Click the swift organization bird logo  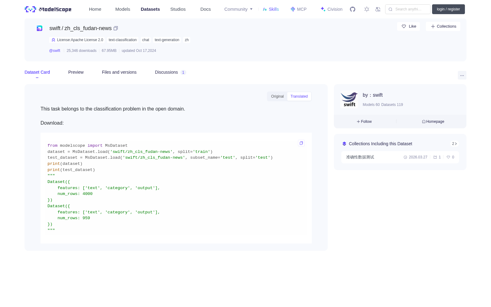point(349,99)
